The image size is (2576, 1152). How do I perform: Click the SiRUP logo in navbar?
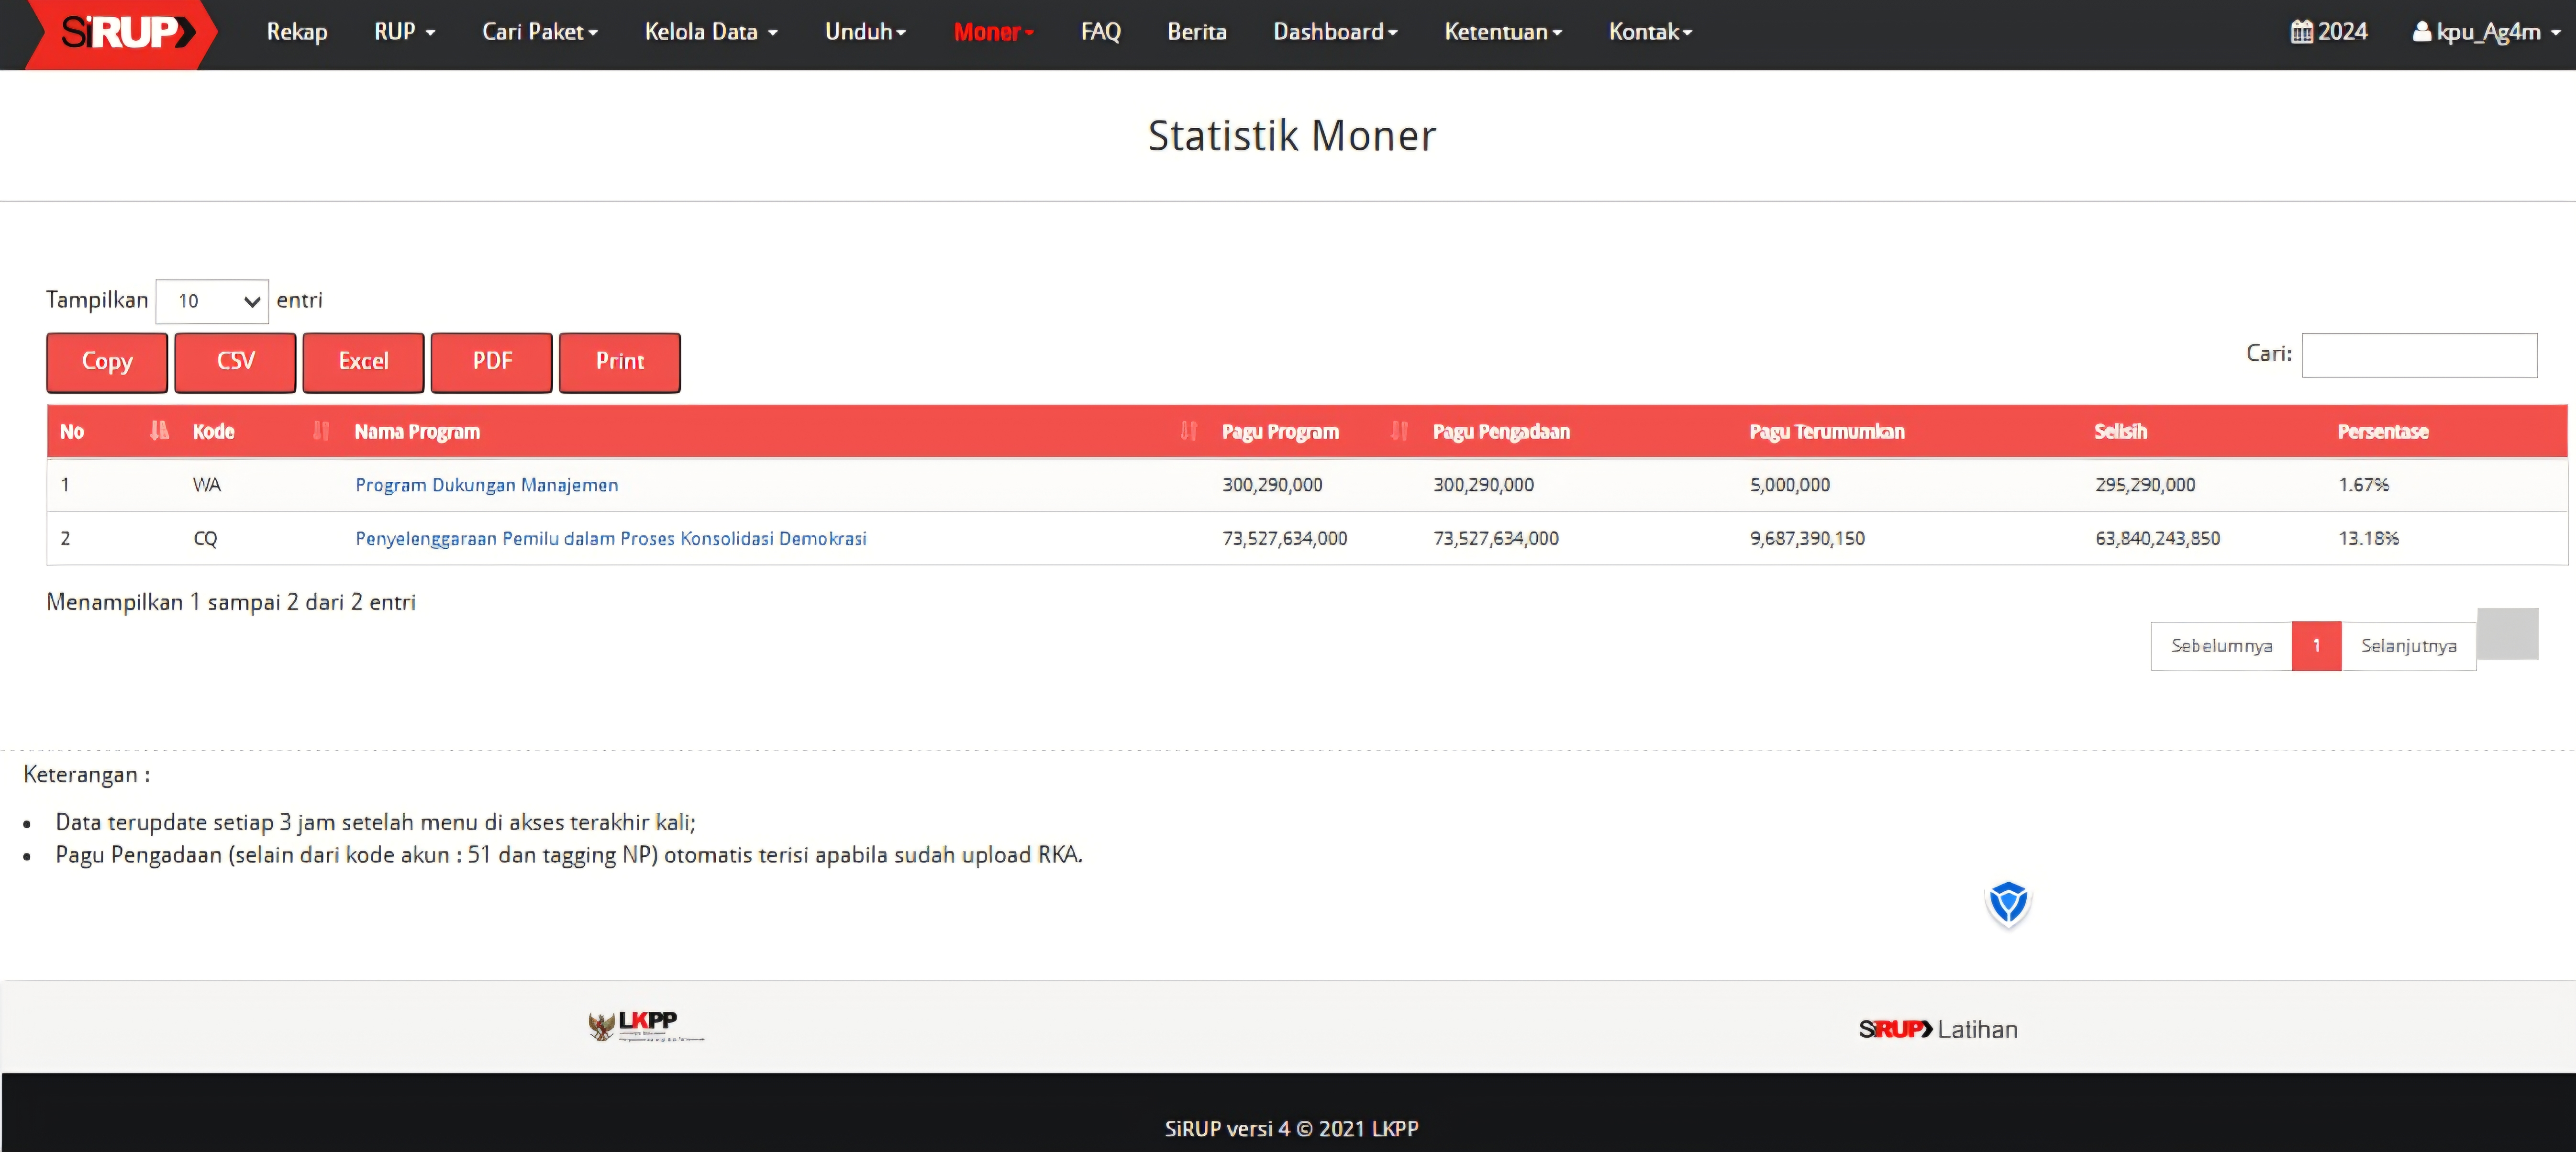click(122, 33)
